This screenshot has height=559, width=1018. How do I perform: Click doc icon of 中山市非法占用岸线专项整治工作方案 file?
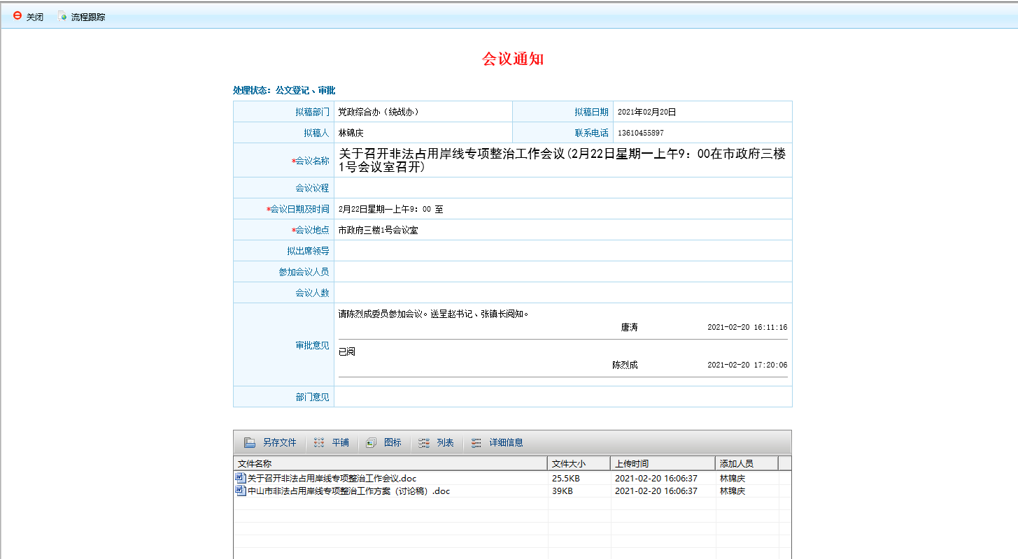(241, 491)
